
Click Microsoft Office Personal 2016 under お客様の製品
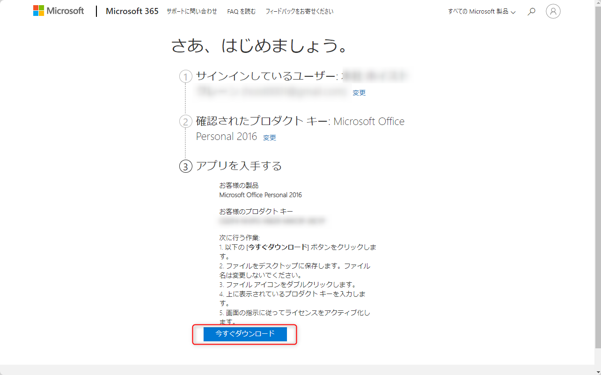[x=261, y=195]
